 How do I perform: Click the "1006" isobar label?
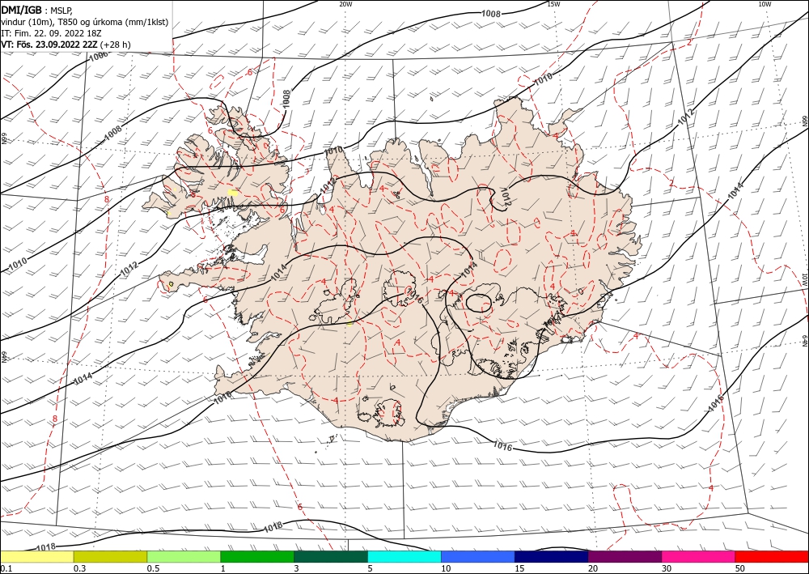coord(99,57)
